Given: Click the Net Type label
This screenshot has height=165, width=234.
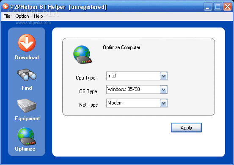Looking at the screenshot, I should click(x=88, y=105).
